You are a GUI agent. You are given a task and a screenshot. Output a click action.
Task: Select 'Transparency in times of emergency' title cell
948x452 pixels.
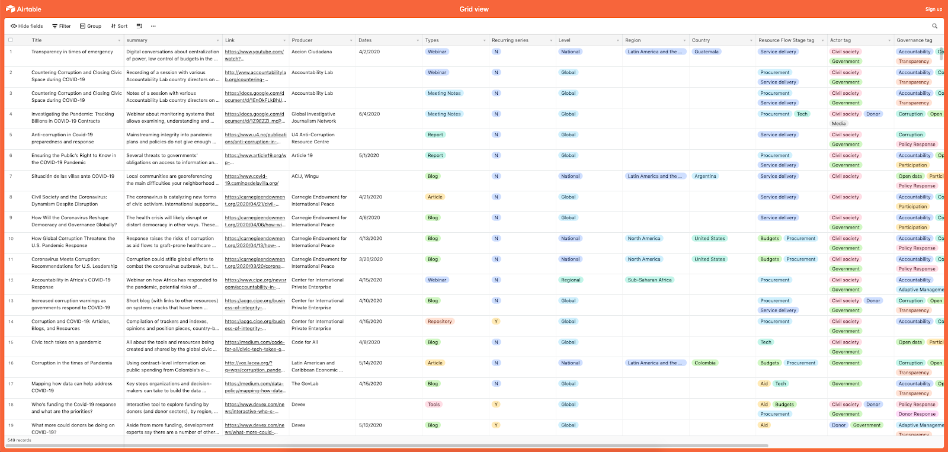72,52
